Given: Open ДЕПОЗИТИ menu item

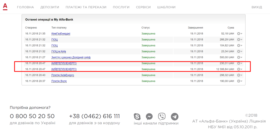Looking at the screenshot, I should coord(50,7).
